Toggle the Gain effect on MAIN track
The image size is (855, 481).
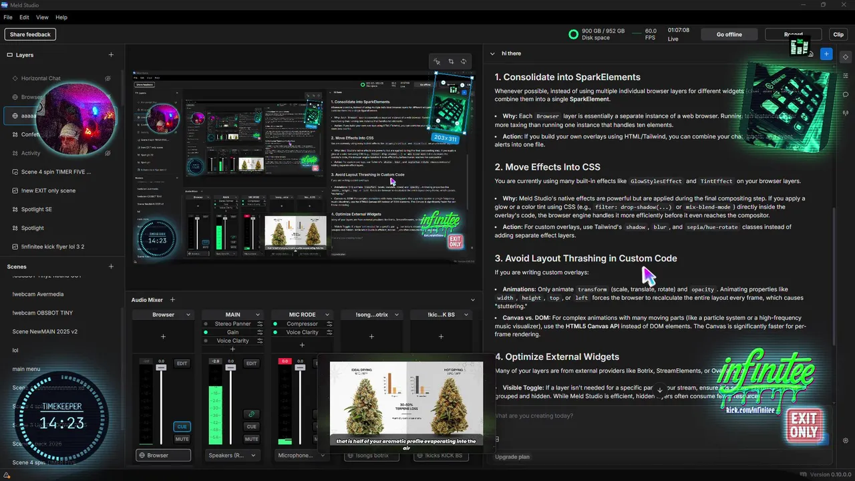[206, 332]
